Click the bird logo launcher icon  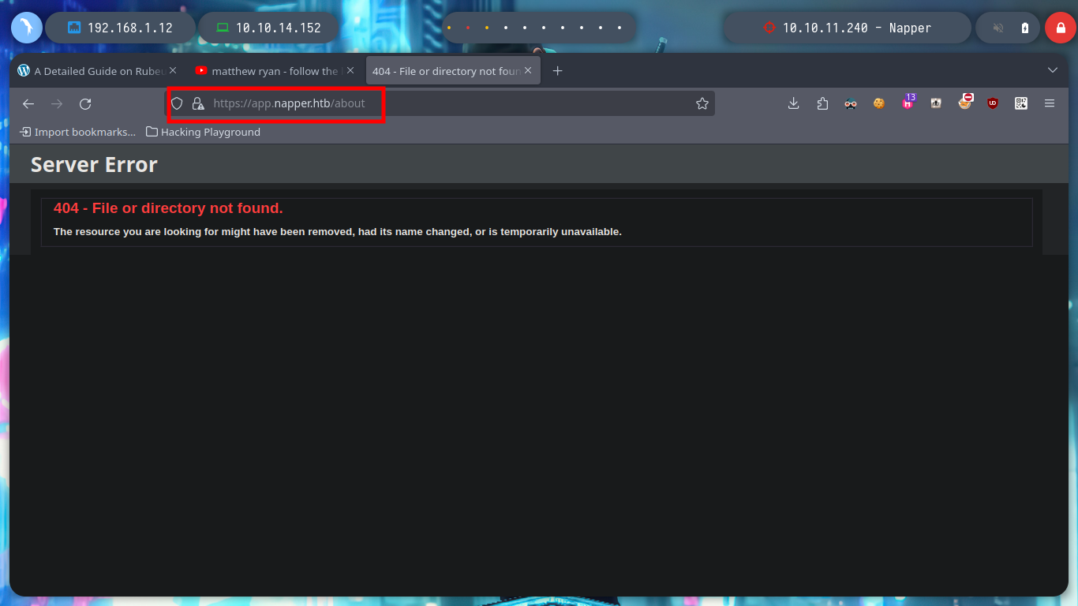click(x=27, y=28)
